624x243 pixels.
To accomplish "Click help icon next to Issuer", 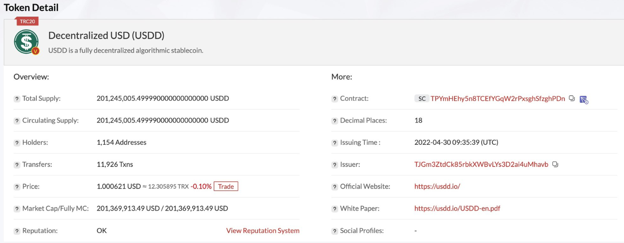I will 335,165.
